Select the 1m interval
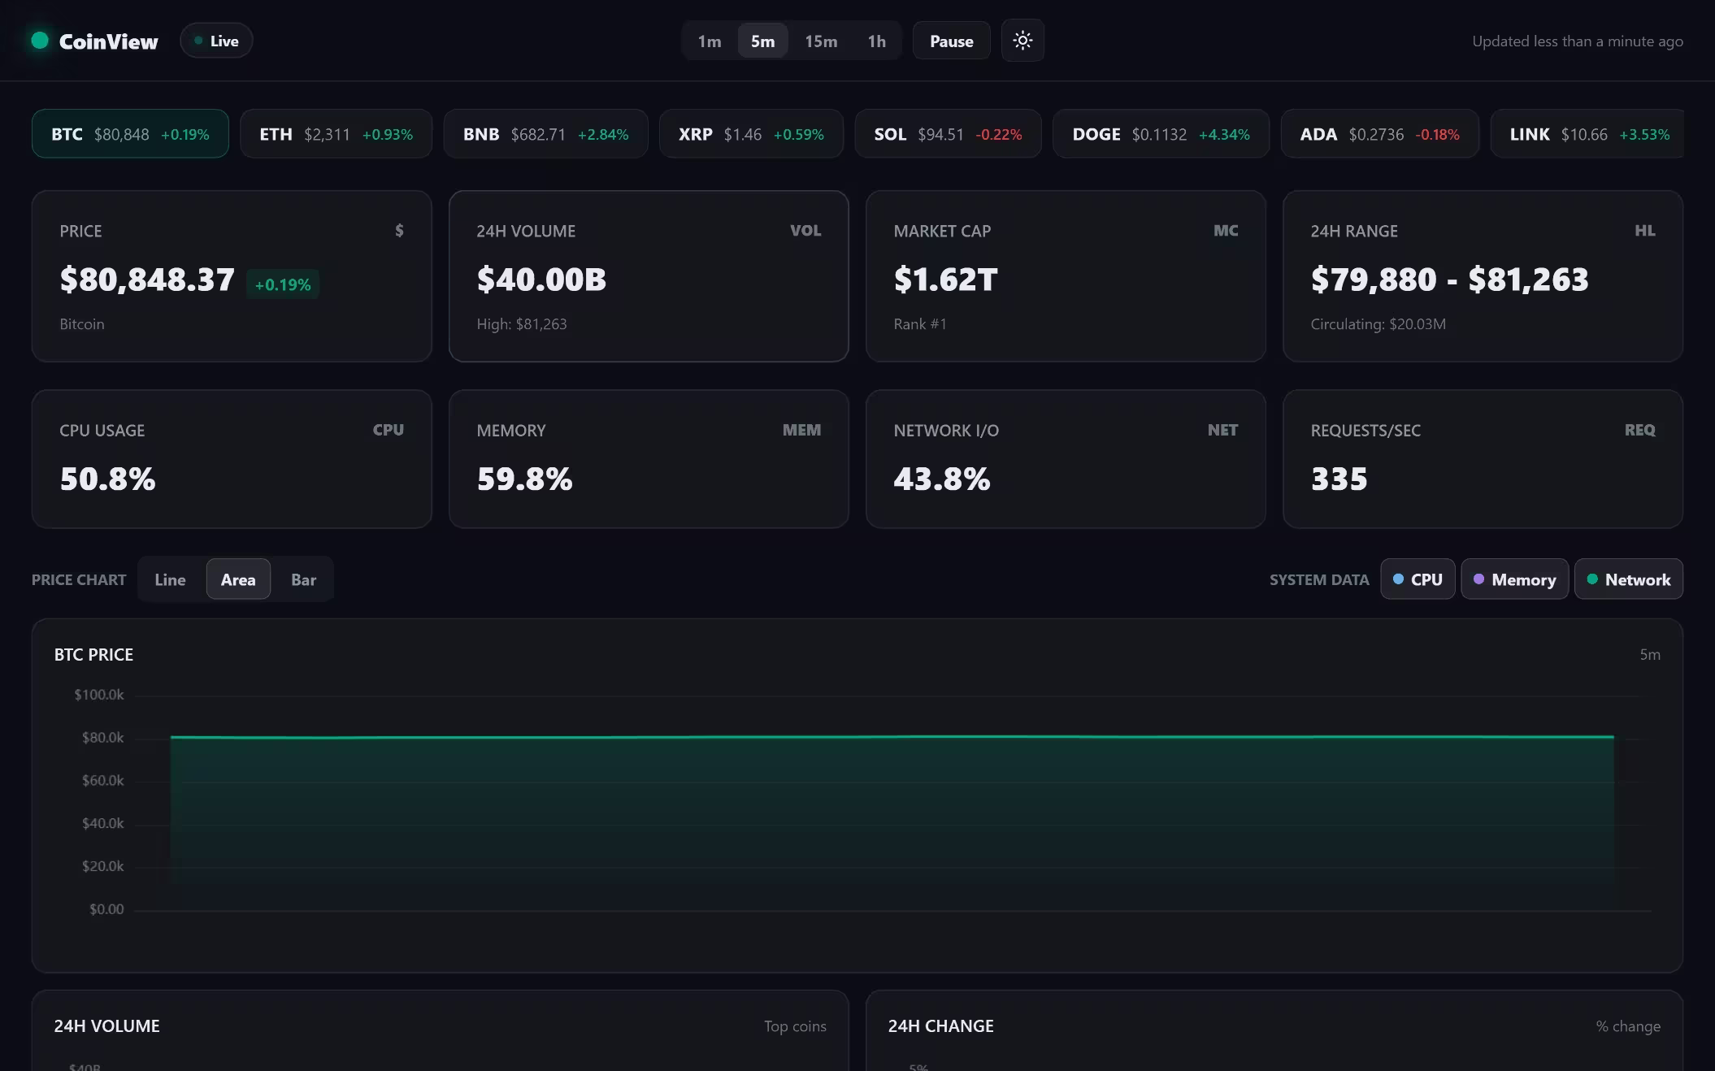1715x1071 pixels. [x=710, y=41]
